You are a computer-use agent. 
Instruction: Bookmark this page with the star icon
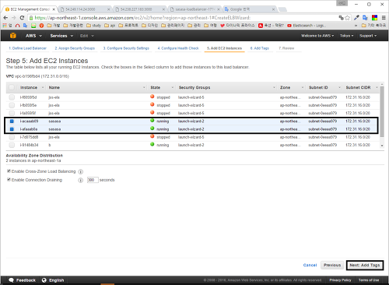[x=347, y=18]
